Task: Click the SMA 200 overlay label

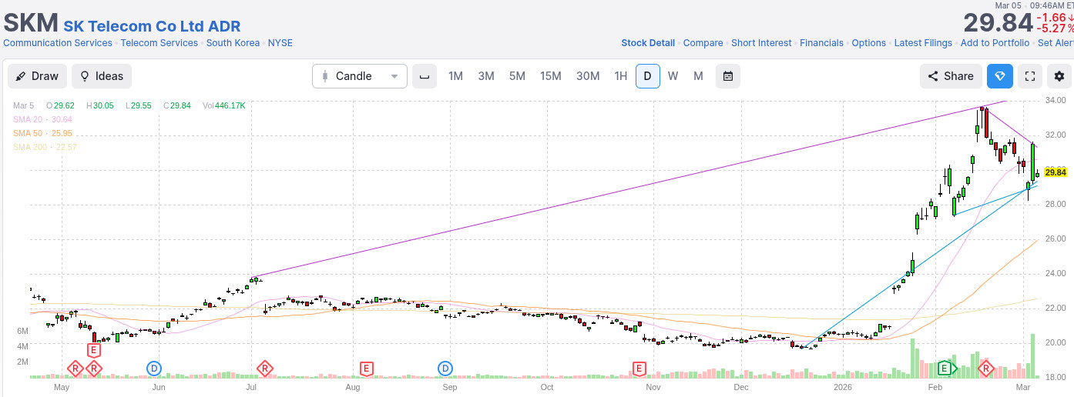Action: (x=45, y=147)
